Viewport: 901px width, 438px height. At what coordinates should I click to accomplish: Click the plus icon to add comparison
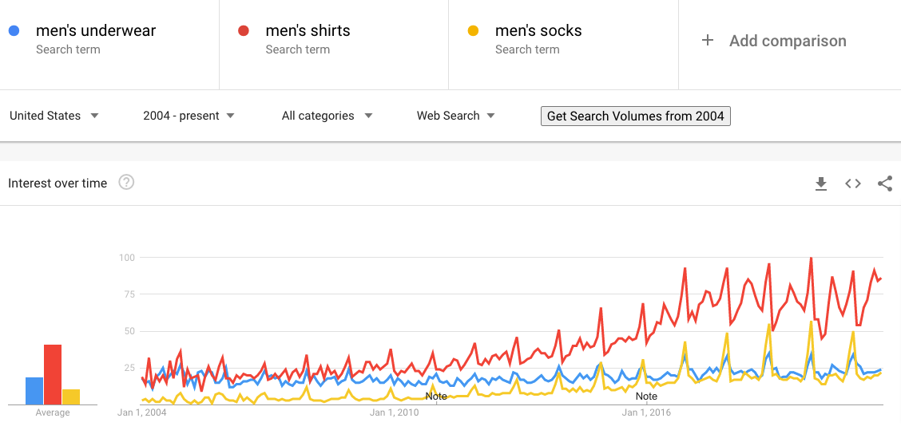tap(707, 41)
